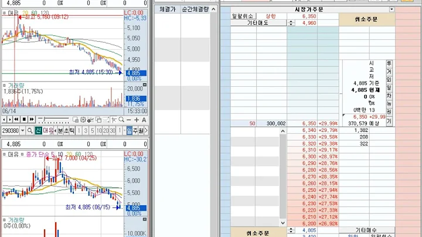Switch chart to 분 (minute) period
This screenshot has width=422, height=237.
click(x=60, y=131)
